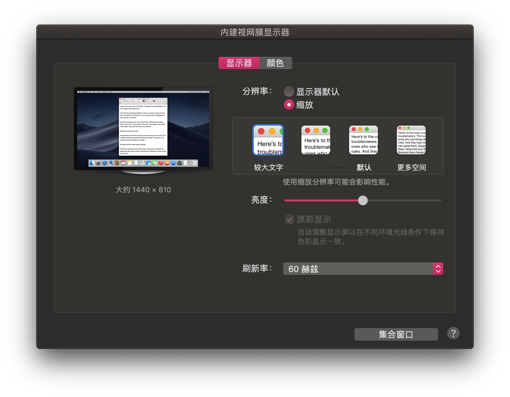Click the 亮度 label
The width and height of the screenshot is (510, 397).
pos(262,200)
